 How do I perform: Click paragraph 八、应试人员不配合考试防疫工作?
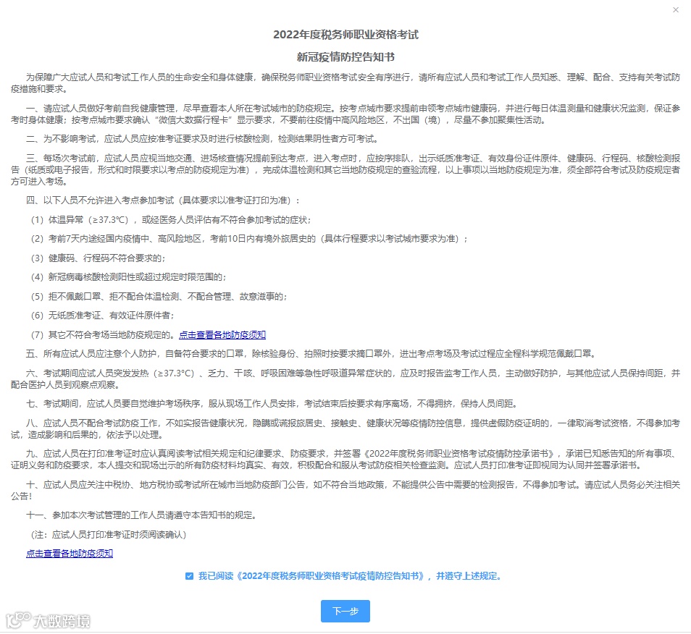(x=345, y=429)
